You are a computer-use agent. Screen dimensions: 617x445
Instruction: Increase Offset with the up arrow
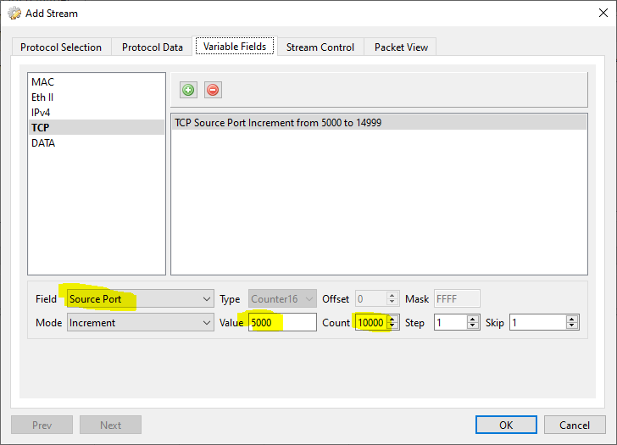392,295
